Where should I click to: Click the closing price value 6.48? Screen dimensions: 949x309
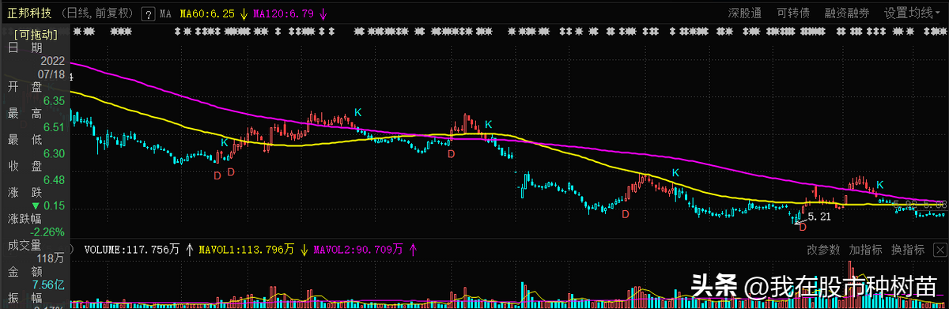pos(54,179)
